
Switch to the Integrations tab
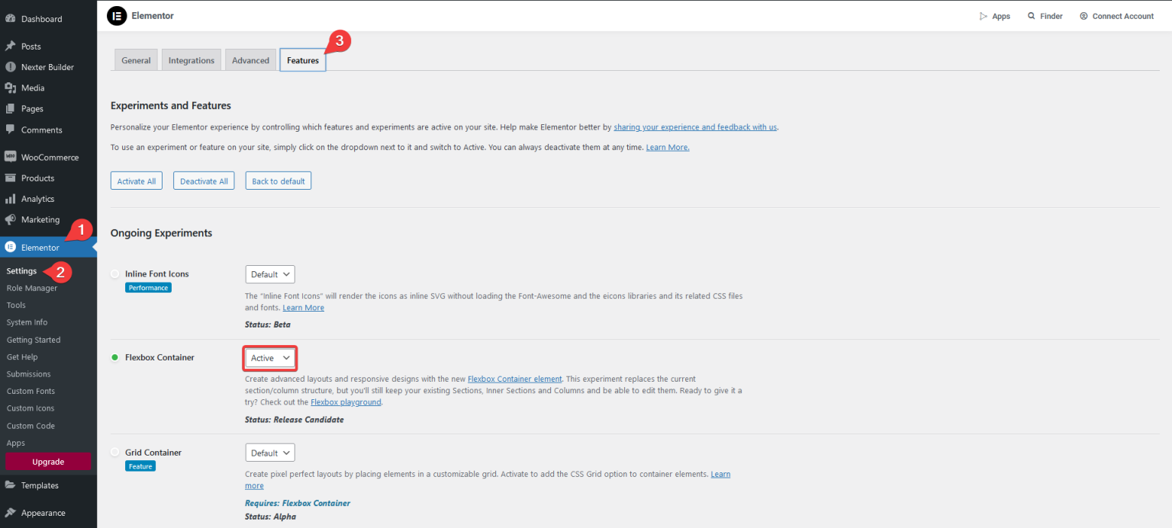[x=191, y=59]
